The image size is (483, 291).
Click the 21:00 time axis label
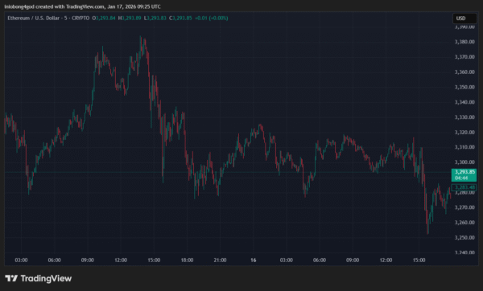click(220, 260)
